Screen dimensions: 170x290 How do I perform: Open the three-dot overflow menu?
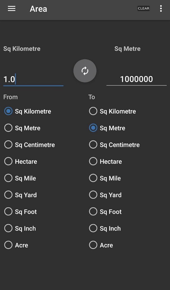click(161, 8)
